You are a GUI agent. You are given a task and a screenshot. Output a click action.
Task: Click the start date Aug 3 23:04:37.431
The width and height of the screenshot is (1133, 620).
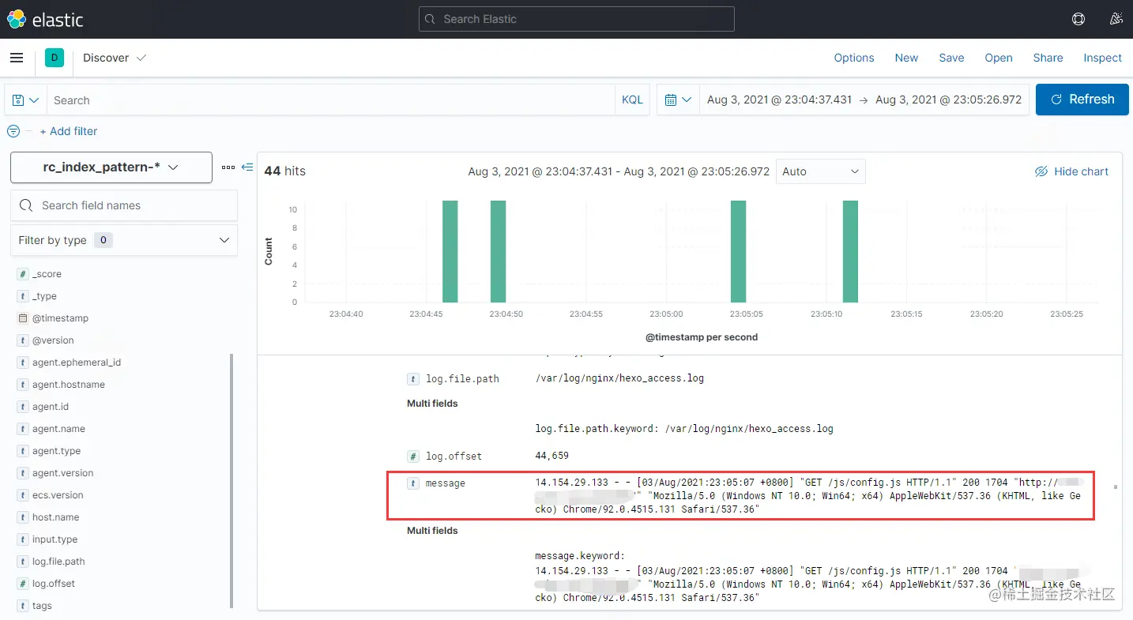pos(779,100)
